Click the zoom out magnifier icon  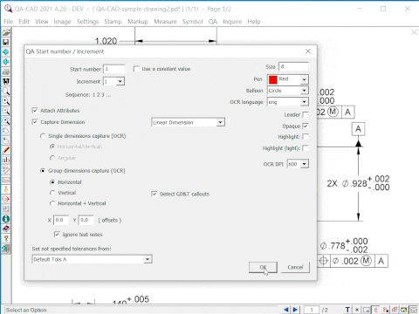pos(6,111)
